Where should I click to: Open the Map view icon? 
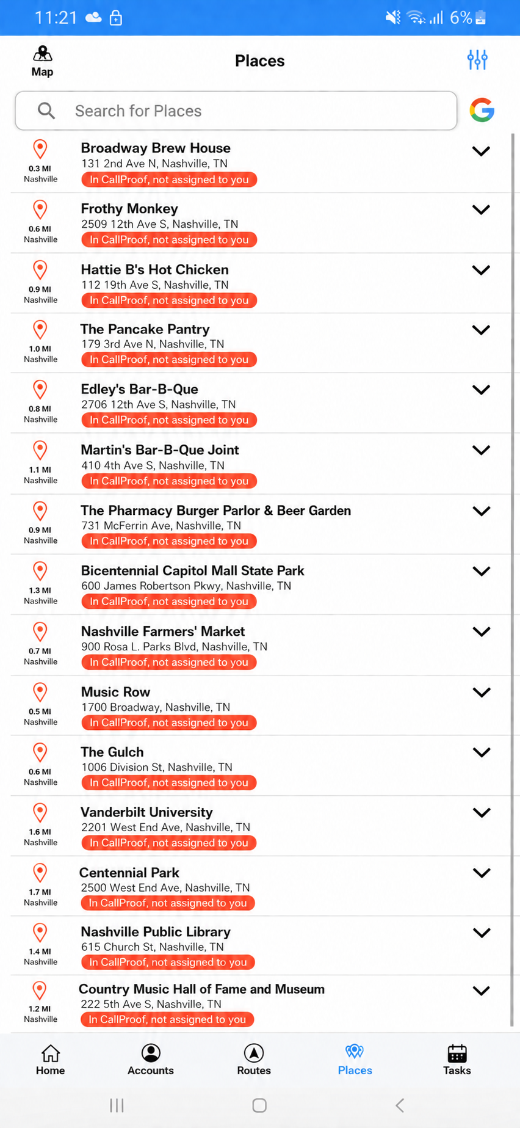(x=42, y=54)
